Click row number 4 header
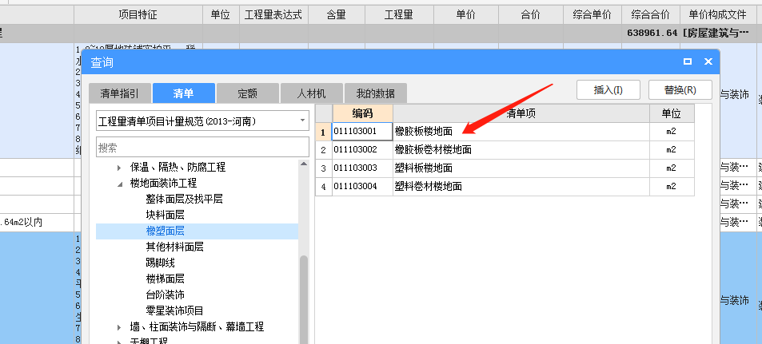This screenshot has height=344, width=762. coord(324,187)
